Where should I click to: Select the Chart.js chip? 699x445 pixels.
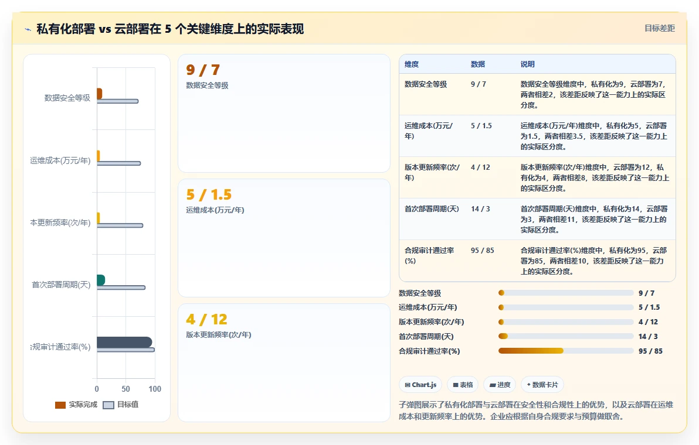420,385
